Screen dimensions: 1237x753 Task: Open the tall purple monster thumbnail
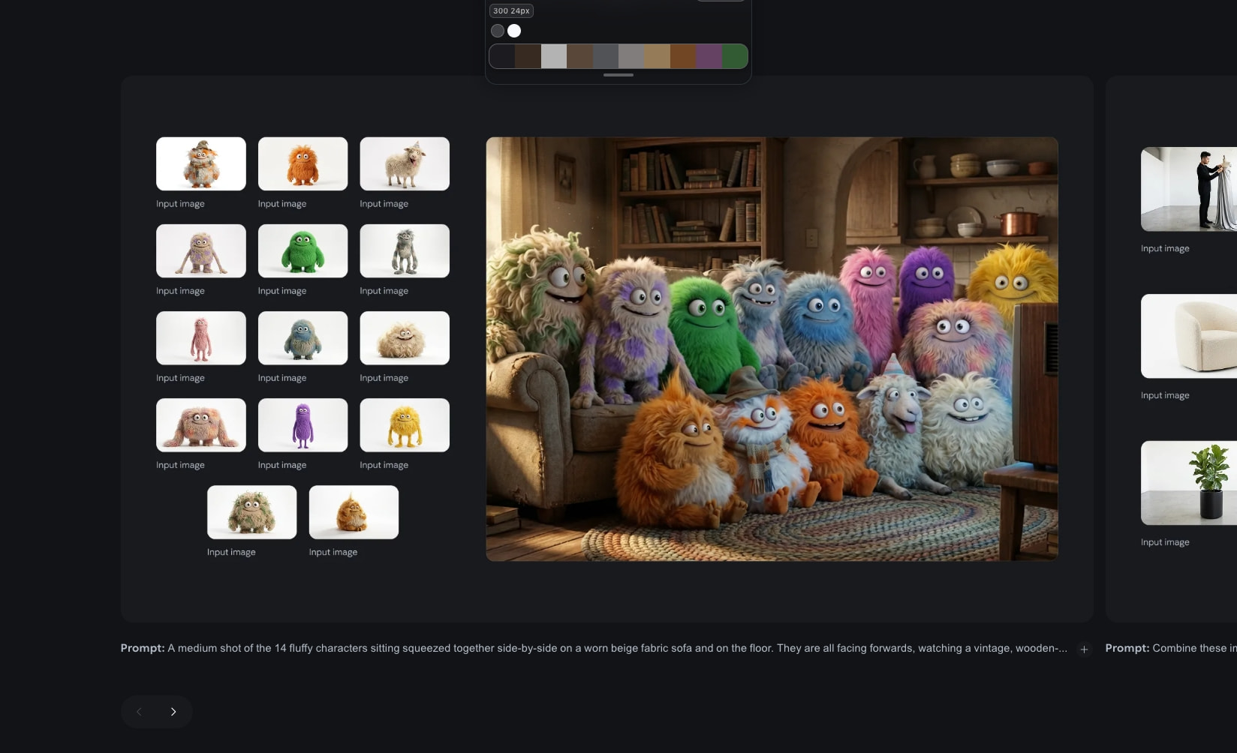point(302,424)
